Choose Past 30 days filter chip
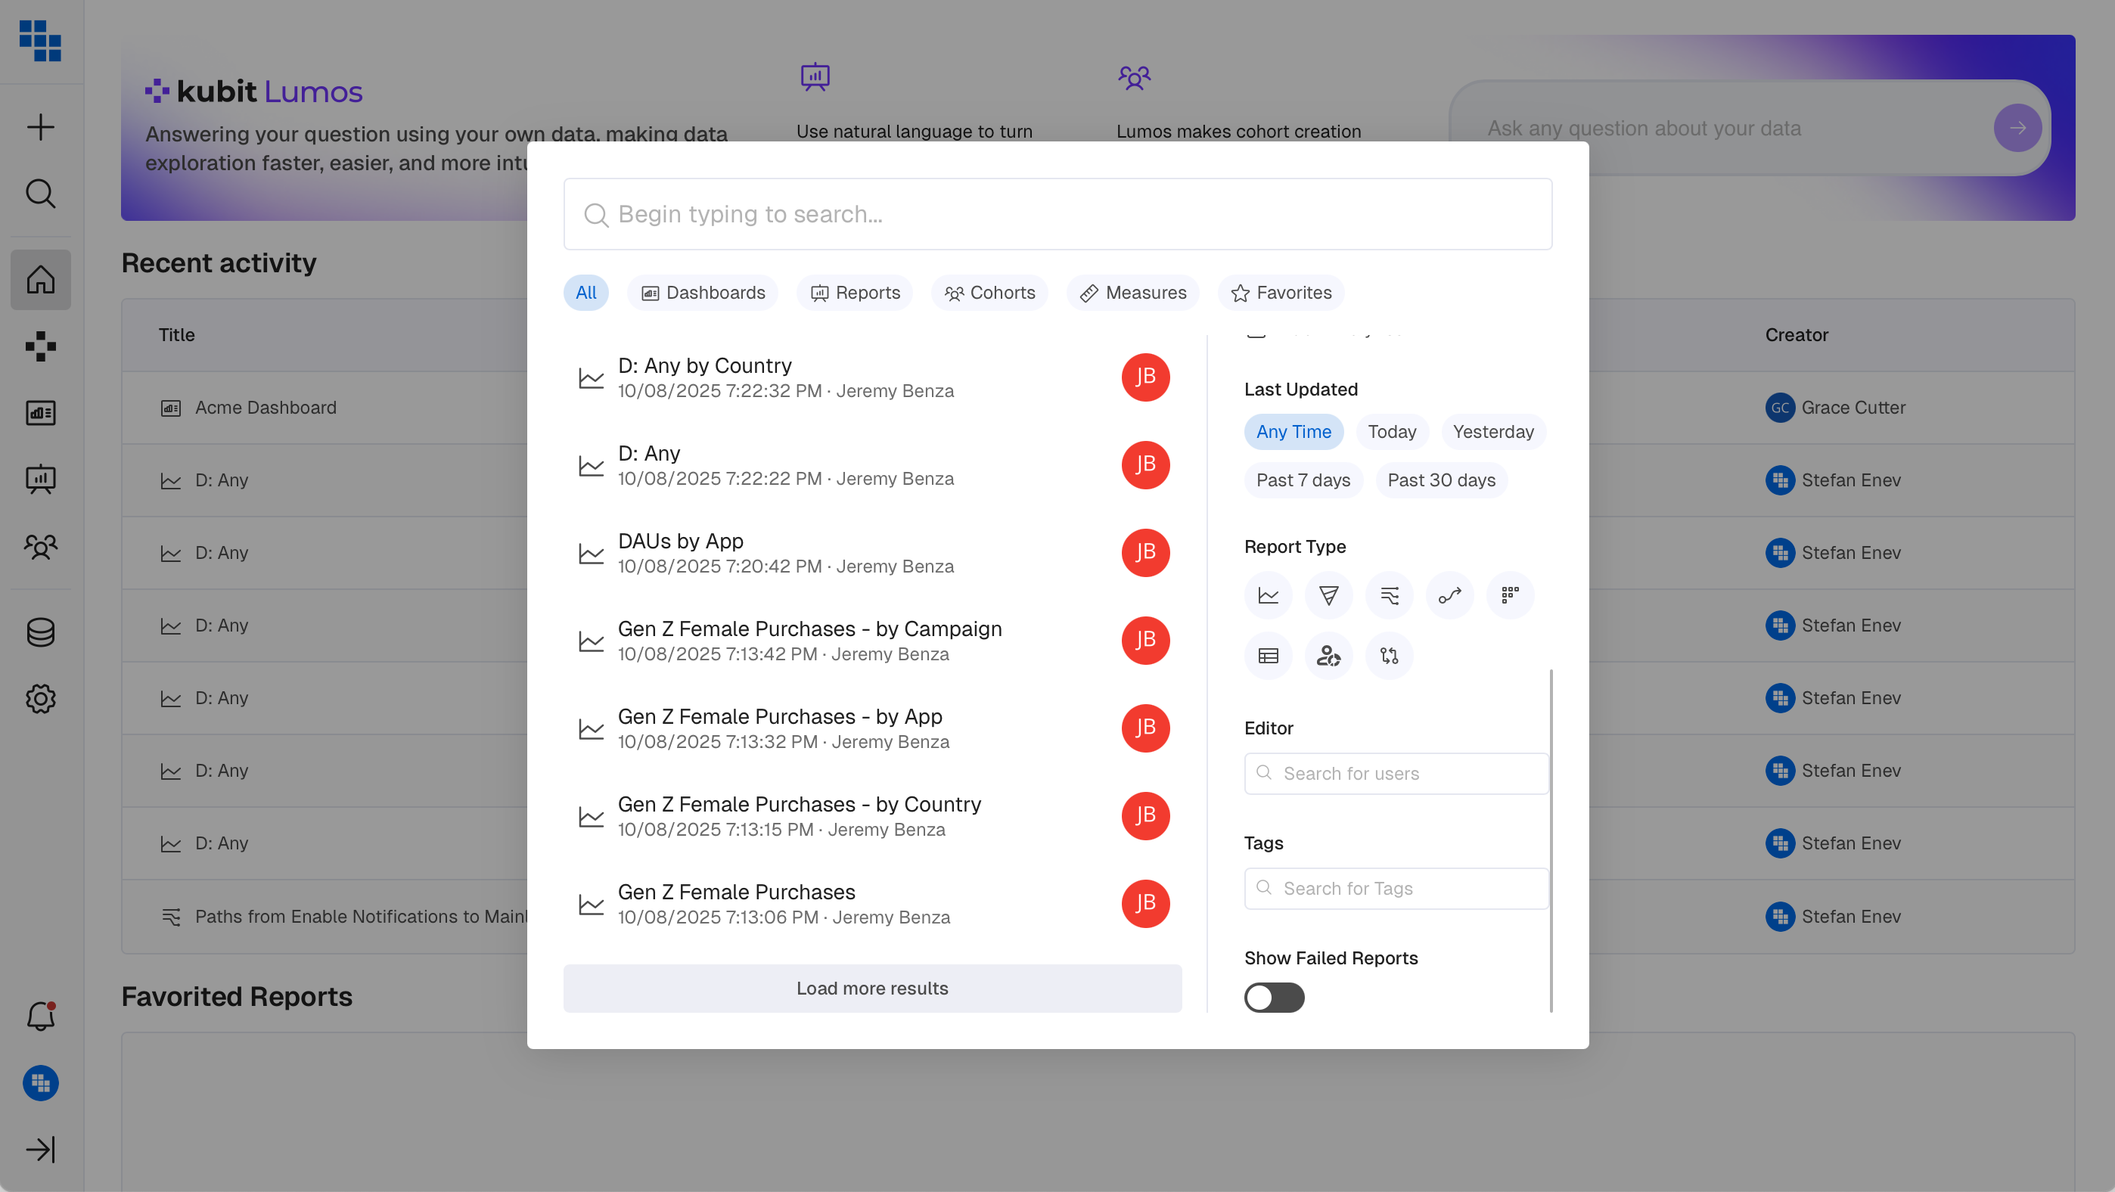The image size is (2115, 1192). pos(1441,480)
